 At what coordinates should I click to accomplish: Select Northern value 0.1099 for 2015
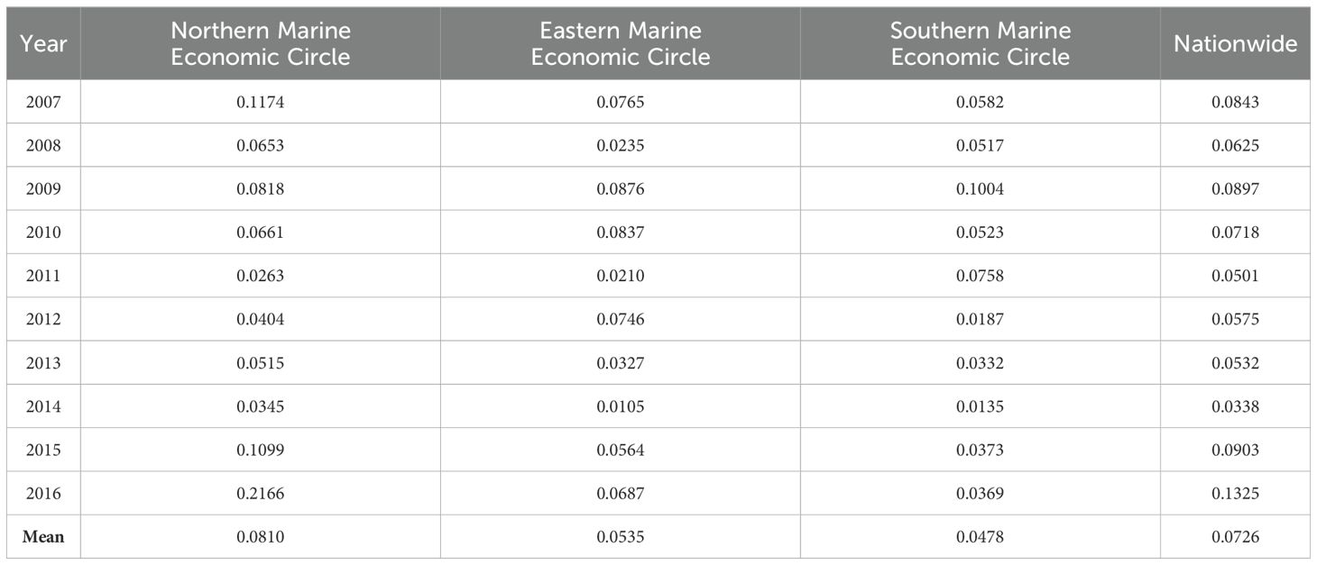261,450
